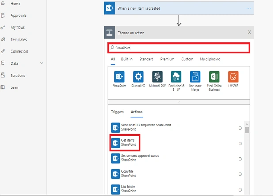Click the actions list scrollbar up arrow
The height and width of the screenshot is (196, 273).
[x=246, y=124]
